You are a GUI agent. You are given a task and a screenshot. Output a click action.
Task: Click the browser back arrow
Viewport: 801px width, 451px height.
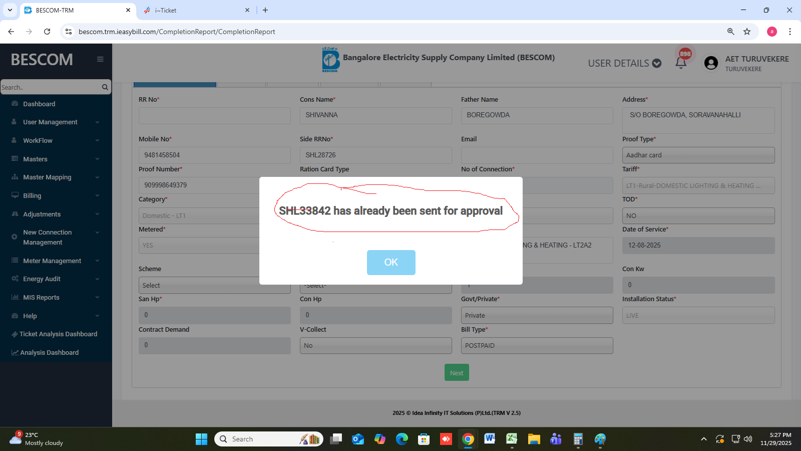11,32
